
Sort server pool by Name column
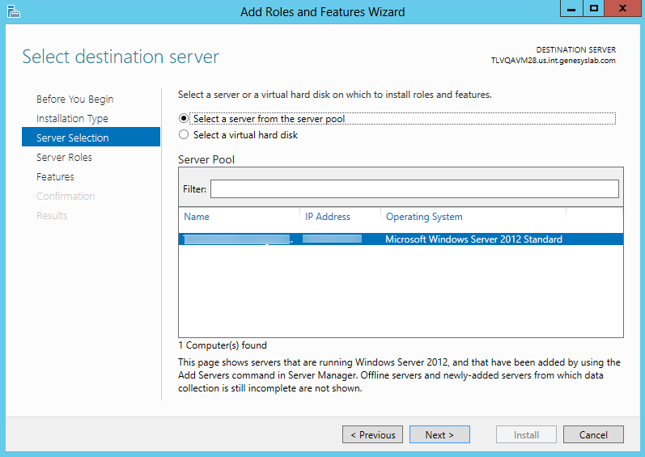[197, 217]
